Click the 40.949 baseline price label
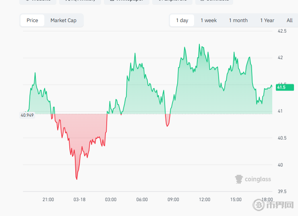Image resolution: width=298 pixels, height=216 pixels. (x=27, y=115)
